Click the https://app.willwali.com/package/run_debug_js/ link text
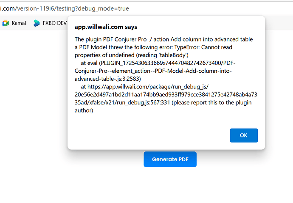 pyautogui.click(x=148, y=87)
